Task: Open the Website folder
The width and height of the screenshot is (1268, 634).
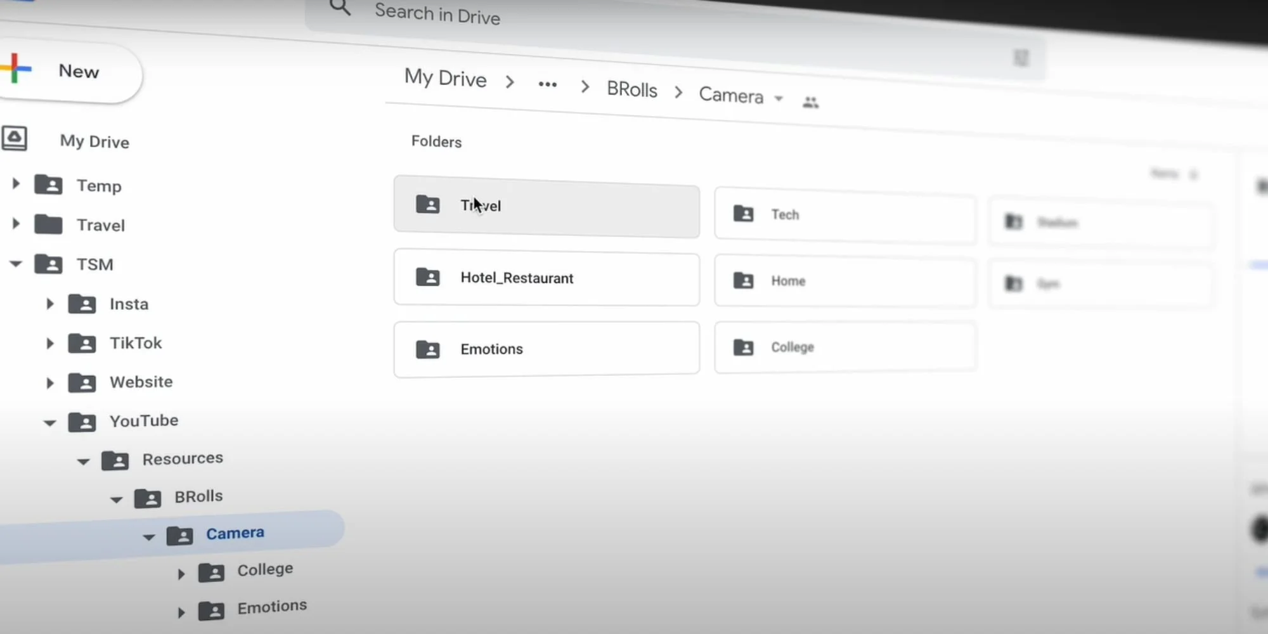Action: [x=141, y=382]
